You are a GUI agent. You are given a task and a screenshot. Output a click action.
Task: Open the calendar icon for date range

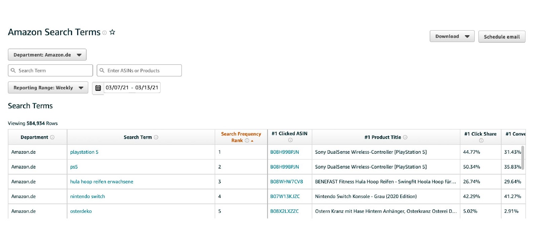pyautogui.click(x=98, y=88)
